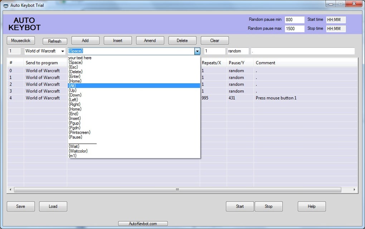Choose the first {Home} entry below {Enter}
This screenshot has height=229, width=365.
134,81
